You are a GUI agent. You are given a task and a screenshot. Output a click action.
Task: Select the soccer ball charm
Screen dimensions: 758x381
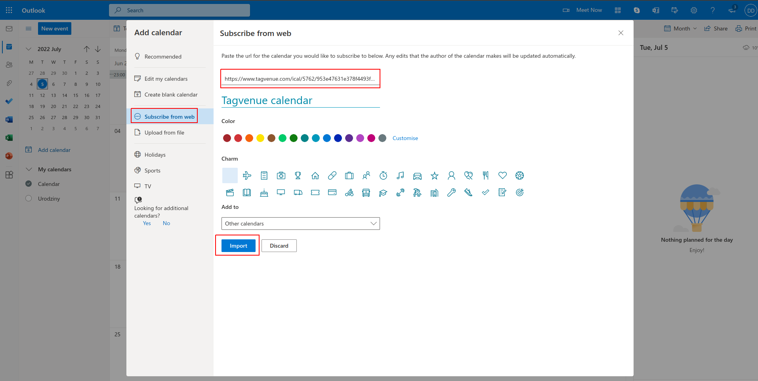pos(519,175)
